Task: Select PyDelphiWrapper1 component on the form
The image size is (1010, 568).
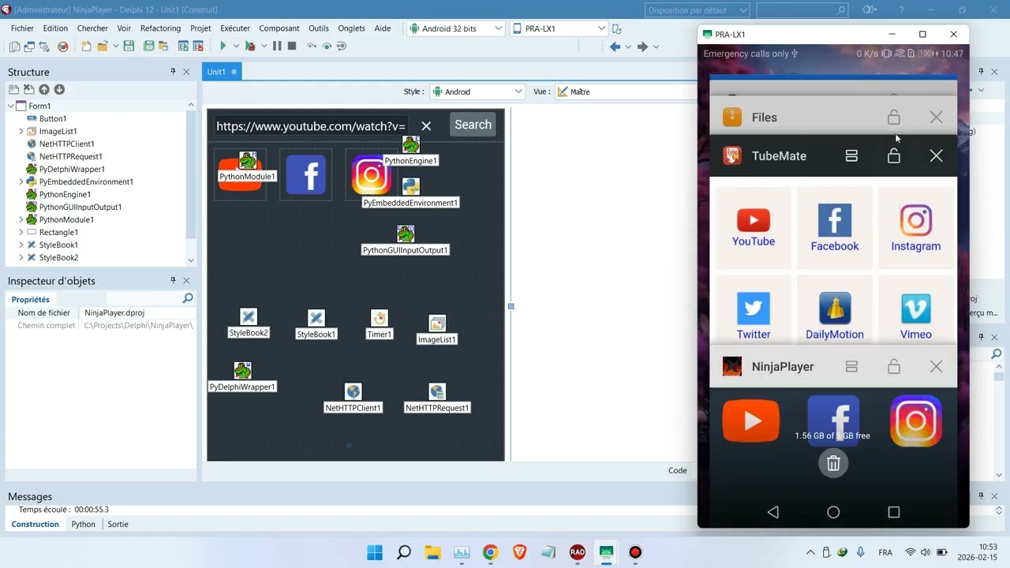Action: (x=242, y=371)
